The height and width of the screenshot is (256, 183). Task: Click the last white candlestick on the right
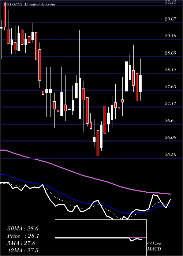point(140,83)
